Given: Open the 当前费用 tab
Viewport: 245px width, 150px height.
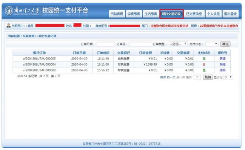Looking at the screenshot, I should 117,14.
